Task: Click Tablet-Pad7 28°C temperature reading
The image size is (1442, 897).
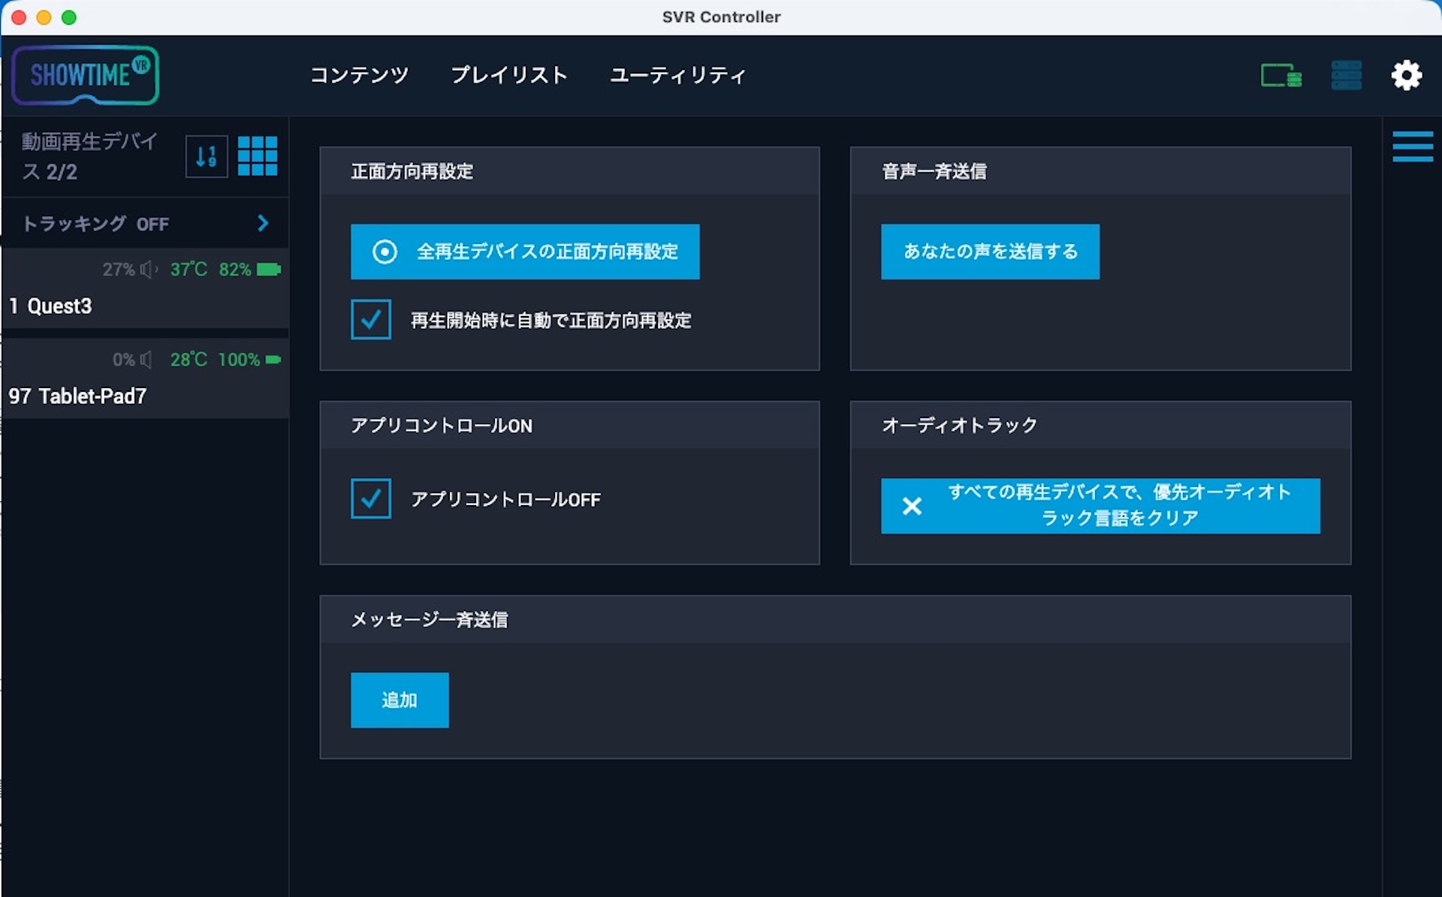Action: pos(189,360)
